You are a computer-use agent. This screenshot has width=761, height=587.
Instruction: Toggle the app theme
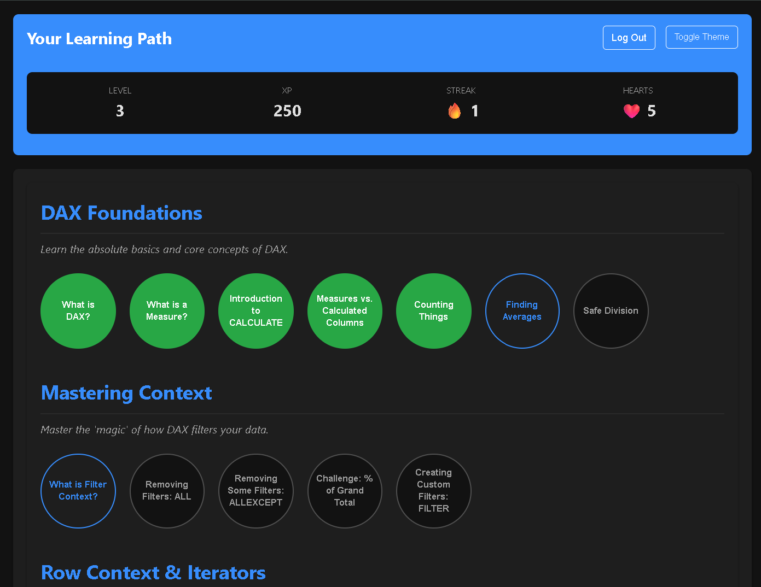(701, 37)
